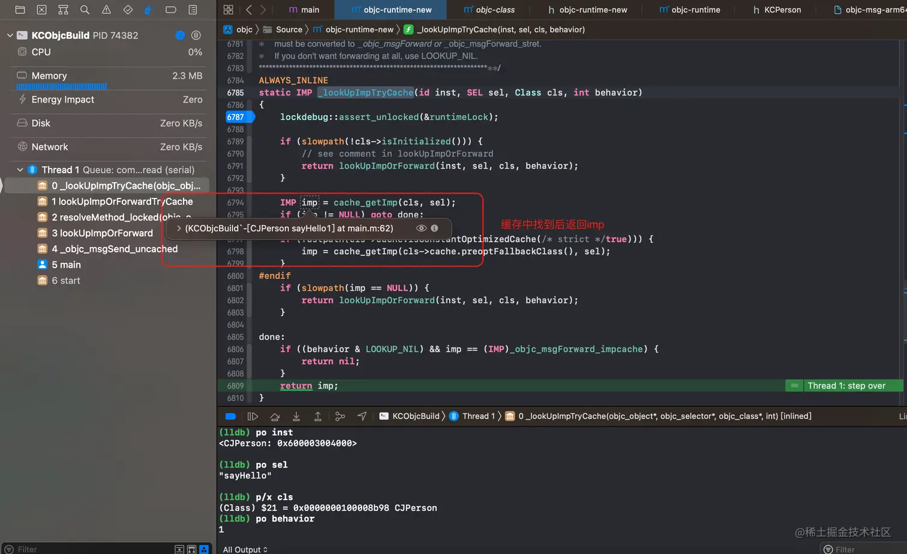Go forward in editor history
907x554 pixels.
[263, 10]
